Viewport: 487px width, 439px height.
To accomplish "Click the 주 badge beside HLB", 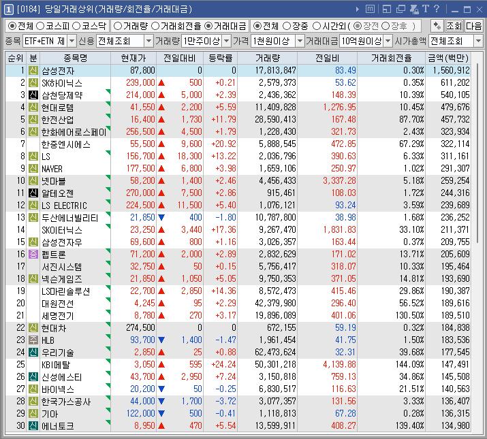I will click(x=33, y=340).
